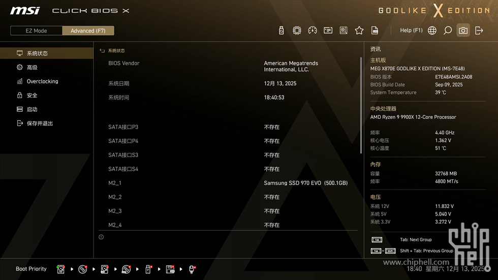Switch to Advanced (F7) mode
Viewport: 498px width, 280px height.
[88, 30]
